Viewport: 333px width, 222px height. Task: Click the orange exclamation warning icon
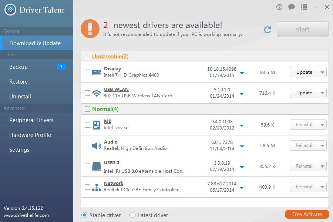90,29
